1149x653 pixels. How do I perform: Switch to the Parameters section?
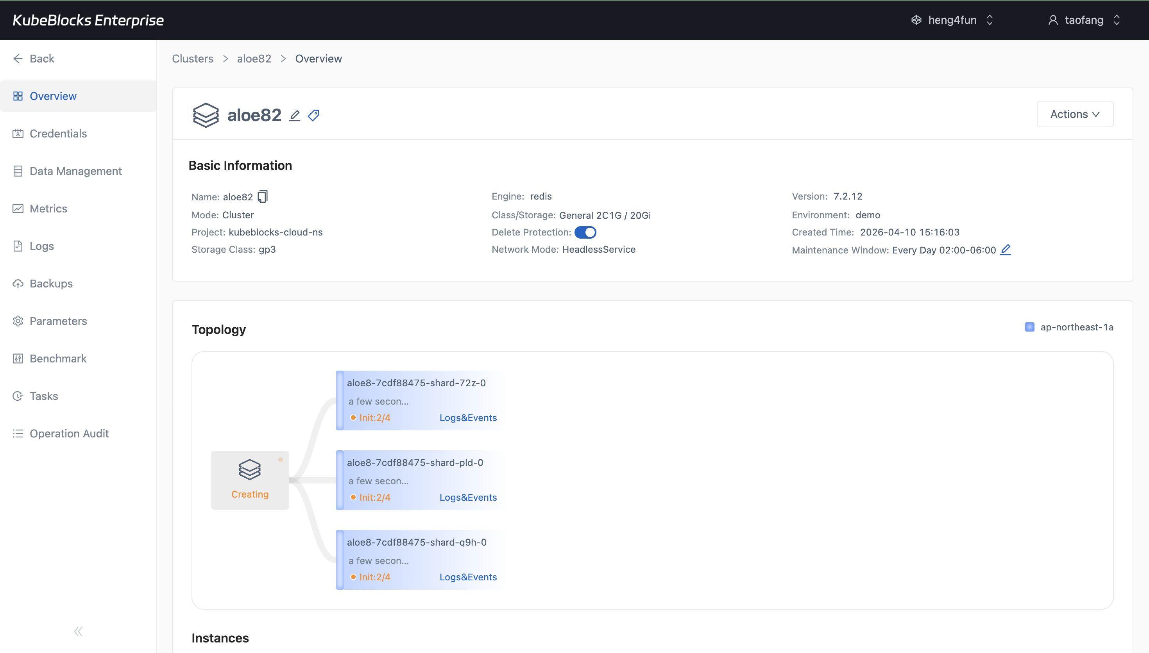[x=58, y=321]
